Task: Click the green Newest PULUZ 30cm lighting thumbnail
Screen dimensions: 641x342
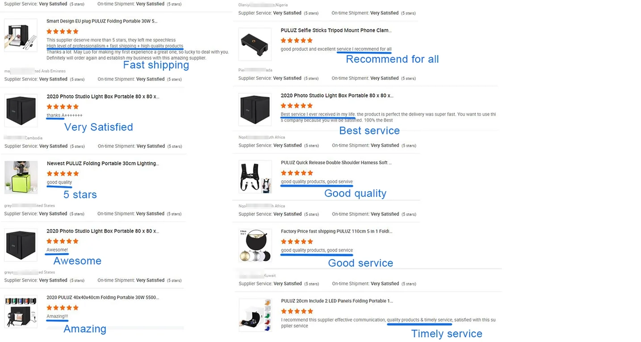Action: click(21, 177)
